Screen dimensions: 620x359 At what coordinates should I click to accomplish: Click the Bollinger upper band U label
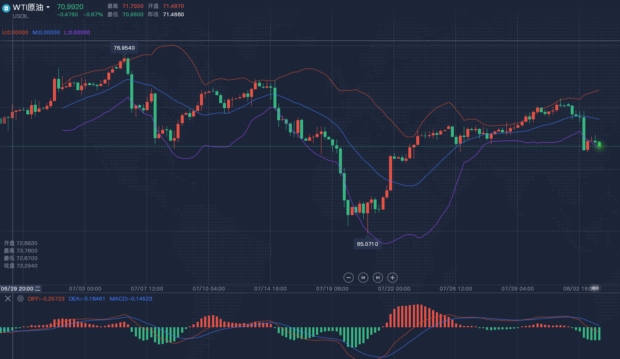[15, 33]
